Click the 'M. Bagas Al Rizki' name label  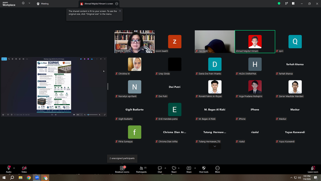coord(205,119)
